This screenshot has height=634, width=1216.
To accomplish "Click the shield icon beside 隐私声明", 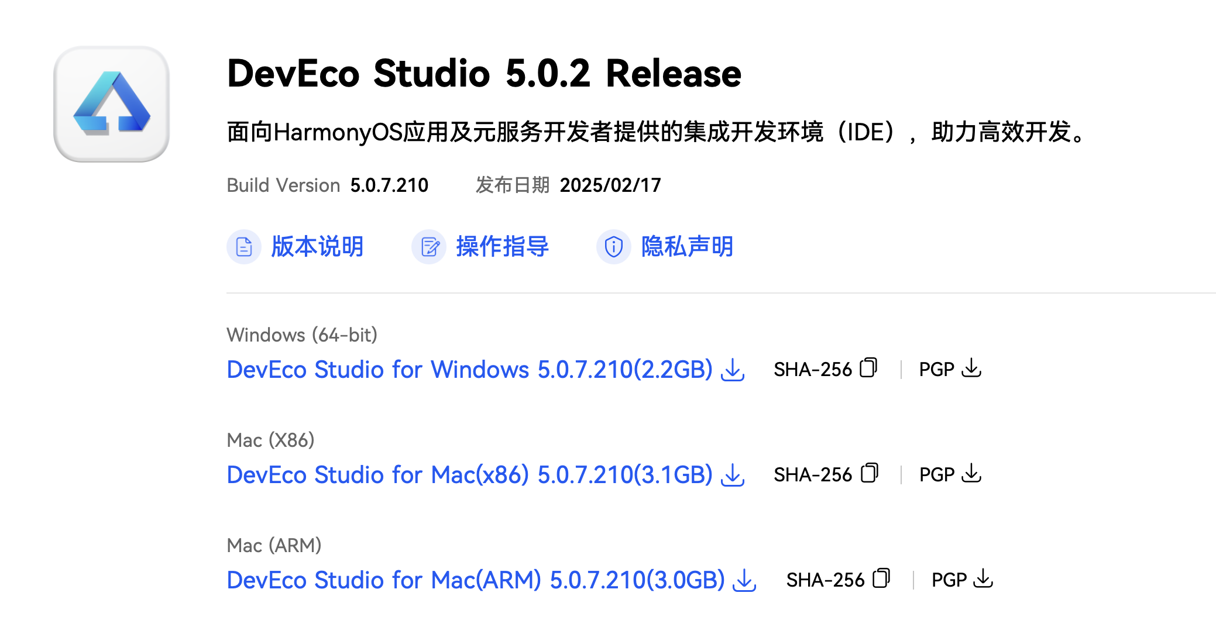I will click(614, 247).
